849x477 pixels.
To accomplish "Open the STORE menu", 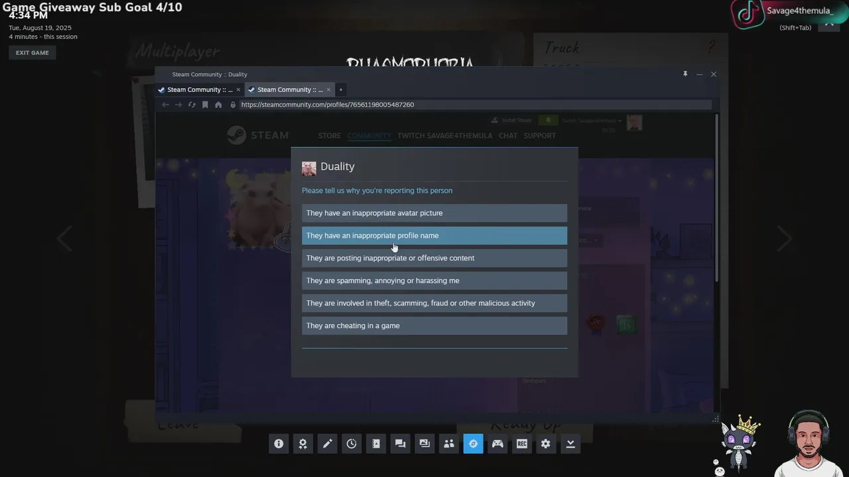I will pyautogui.click(x=330, y=135).
